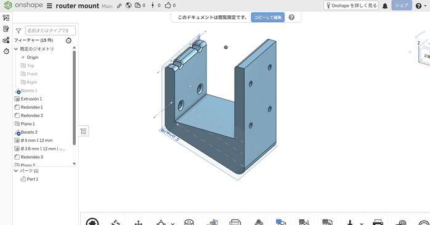Click the copies count icon
The image size is (430, 225).
[x=137, y=6]
